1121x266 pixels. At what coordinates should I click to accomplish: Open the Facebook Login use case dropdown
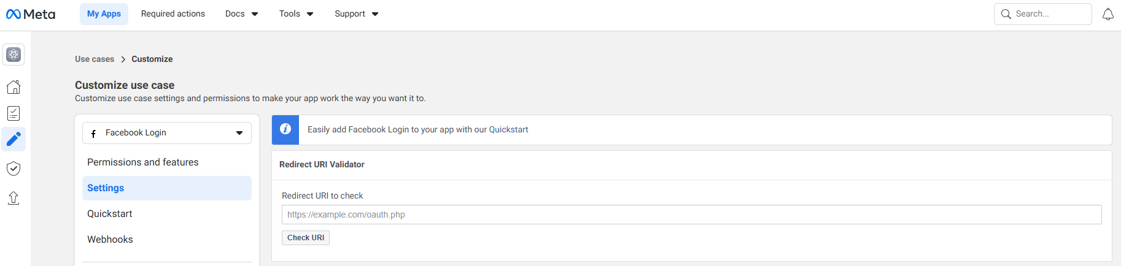click(167, 133)
